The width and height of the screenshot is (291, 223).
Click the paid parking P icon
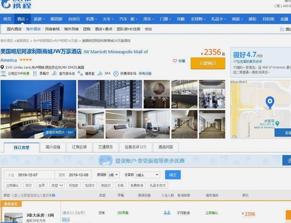point(116,74)
